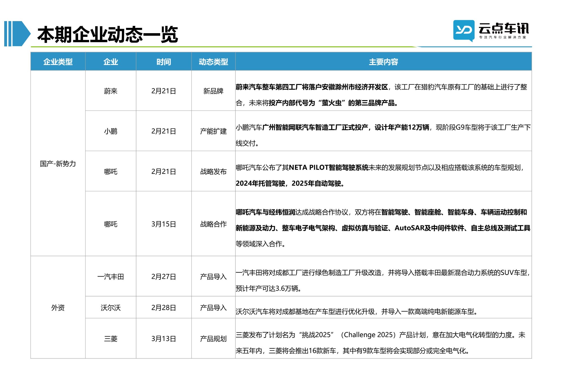Click the 一汽丰田 company cell
Screen dimensions: 563x375
point(111,277)
